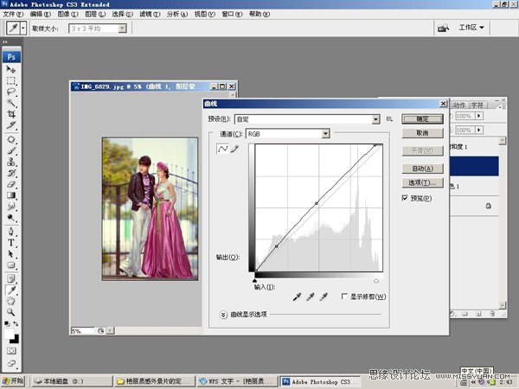Click the white point eyedropper in Curves
The width and height of the screenshot is (519, 389).
324,297
